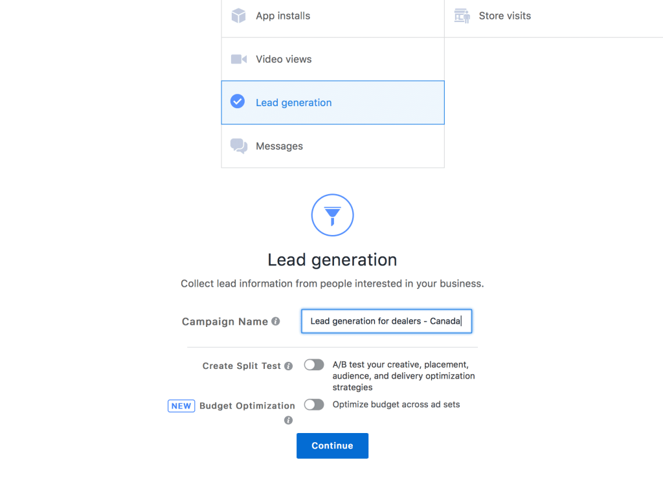The height and width of the screenshot is (490, 663).
Task: Turn on Budget Optimization across ad sets
Action: click(x=313, y=404)
